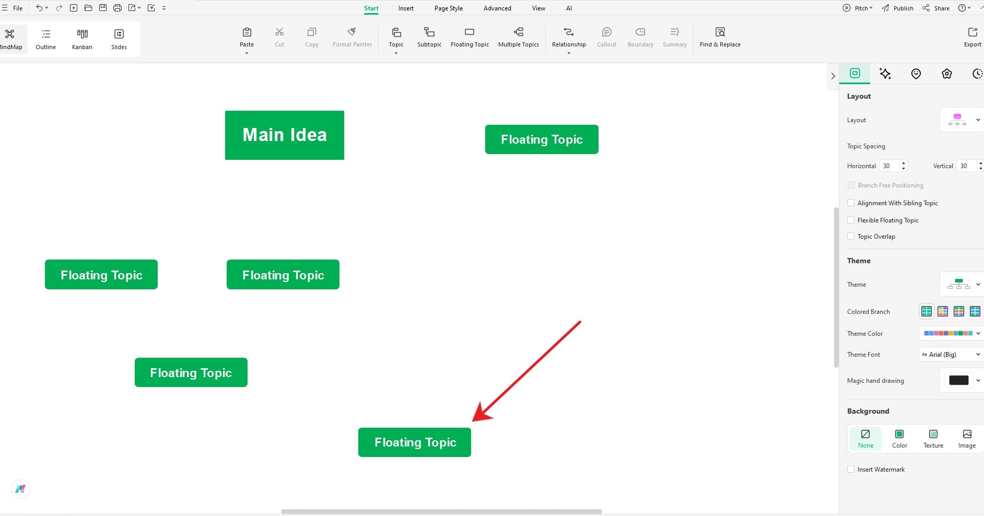Toggle Branch Free Positioning checkbox

[x=851, y=185]
